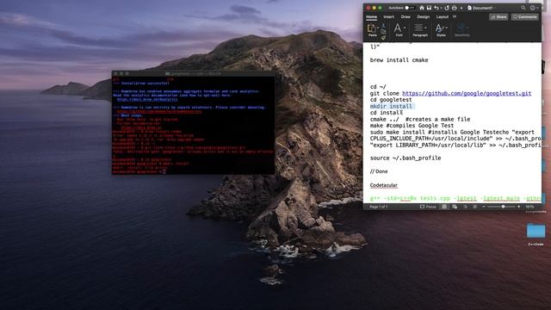
Task: Click the Cut scissors icon
Action: click(383, 25)
